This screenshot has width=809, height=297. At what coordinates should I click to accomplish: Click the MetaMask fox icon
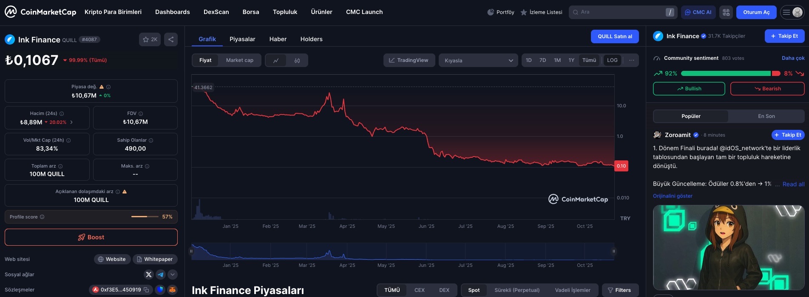[x=172, y=290]
